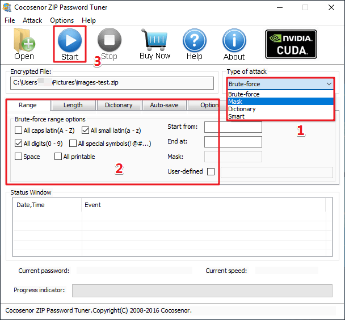Uncheck All digits(0 - 9)
345x320 pixels.
click(x=18, y=144)
